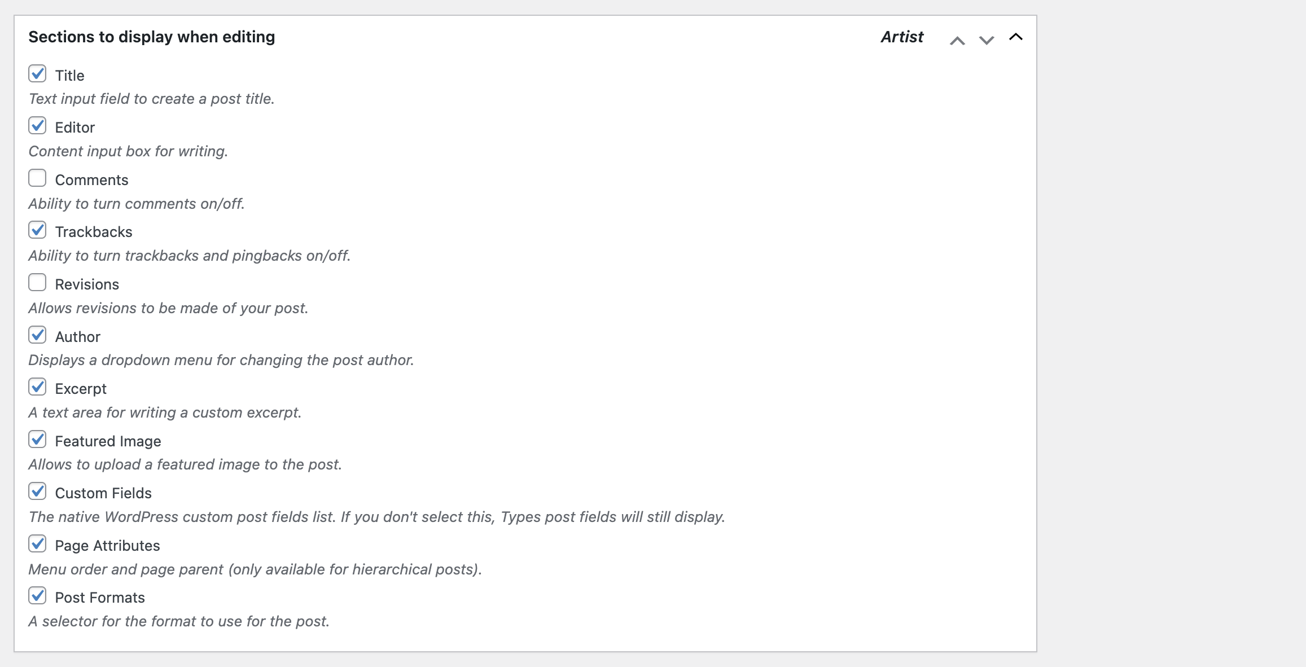Disable the Trackbacks checkbox

pyautogui.click(x=37, y=230)
